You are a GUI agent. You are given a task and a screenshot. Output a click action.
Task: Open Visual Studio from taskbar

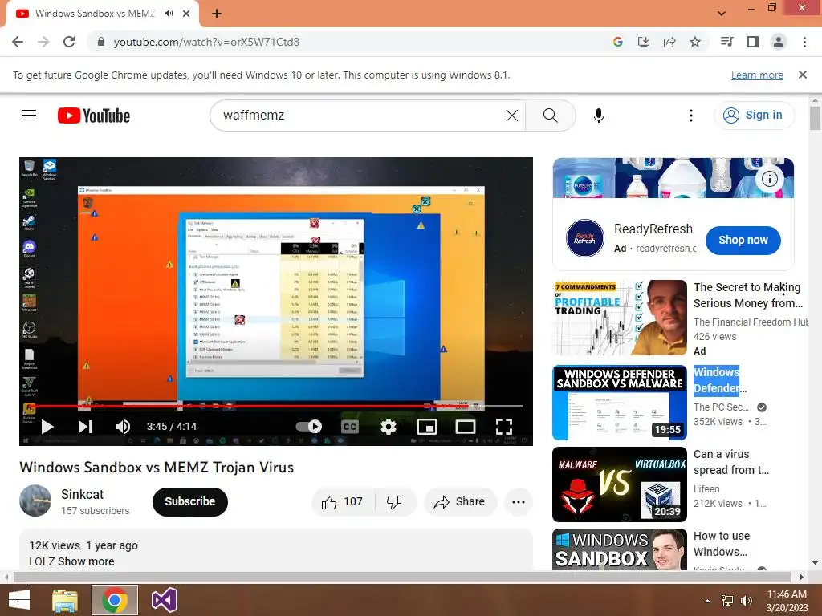click(164, 600)
